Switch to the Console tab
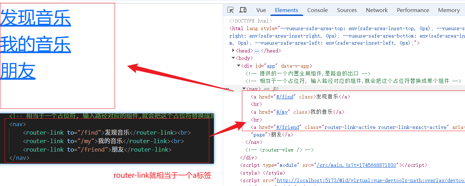465x186 pixels. (x=317, y=10)
